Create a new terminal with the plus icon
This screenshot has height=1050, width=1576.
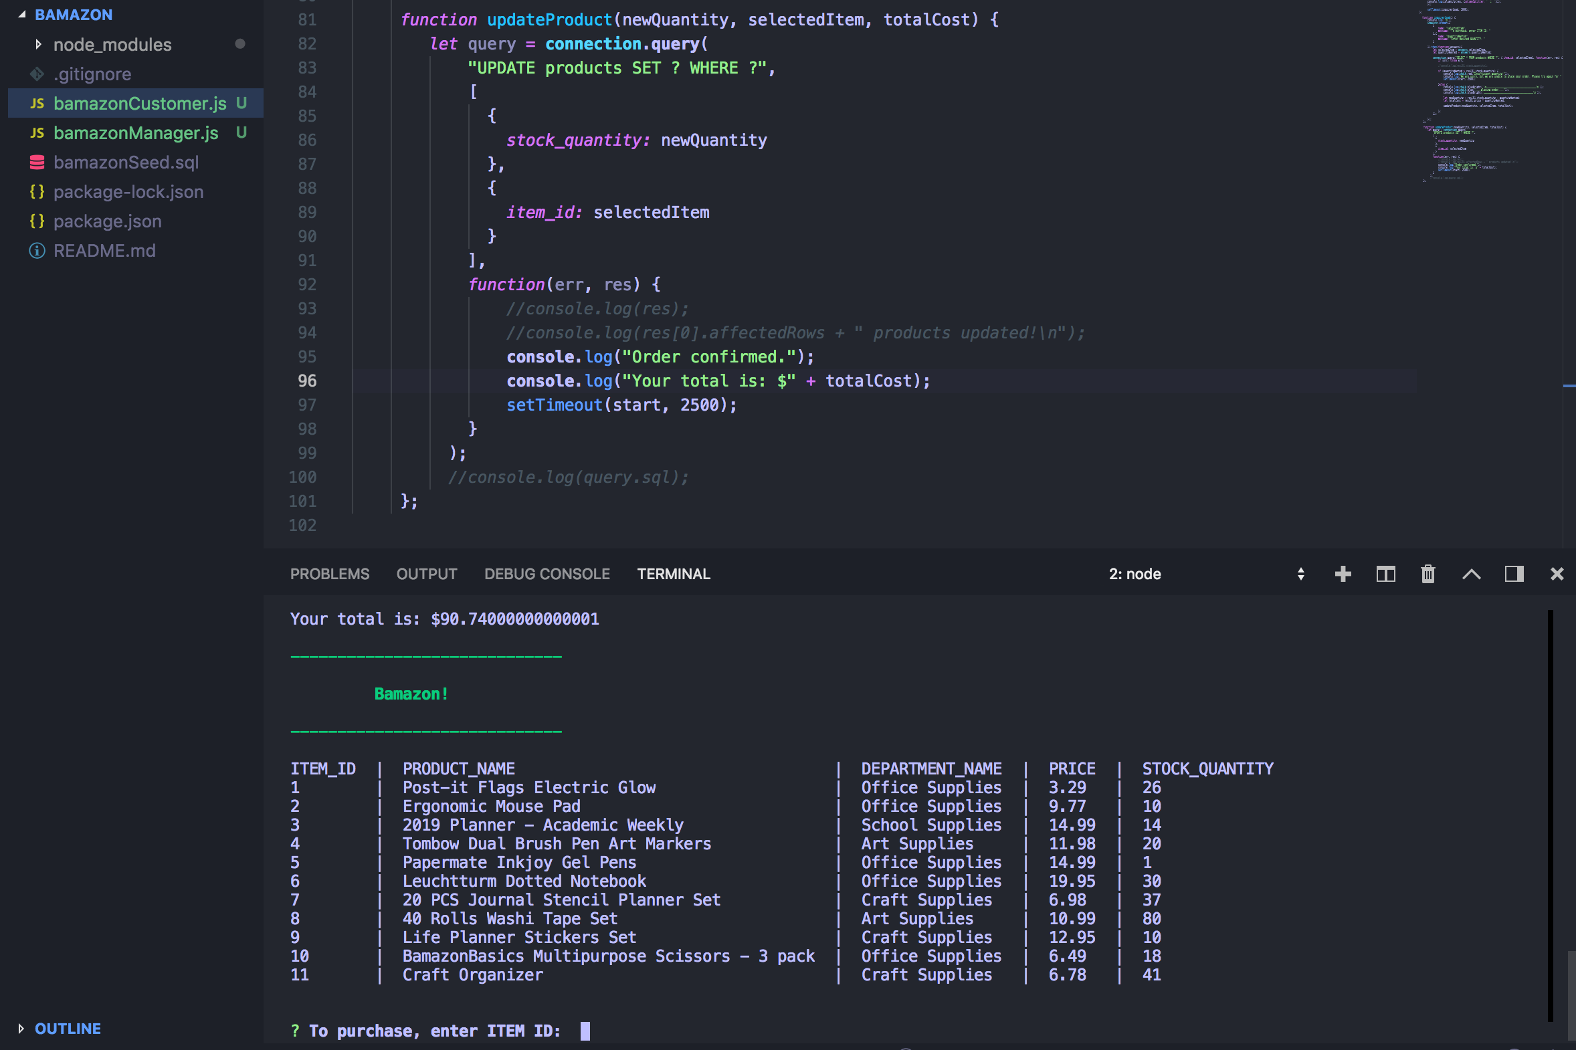pos(1343,574)
